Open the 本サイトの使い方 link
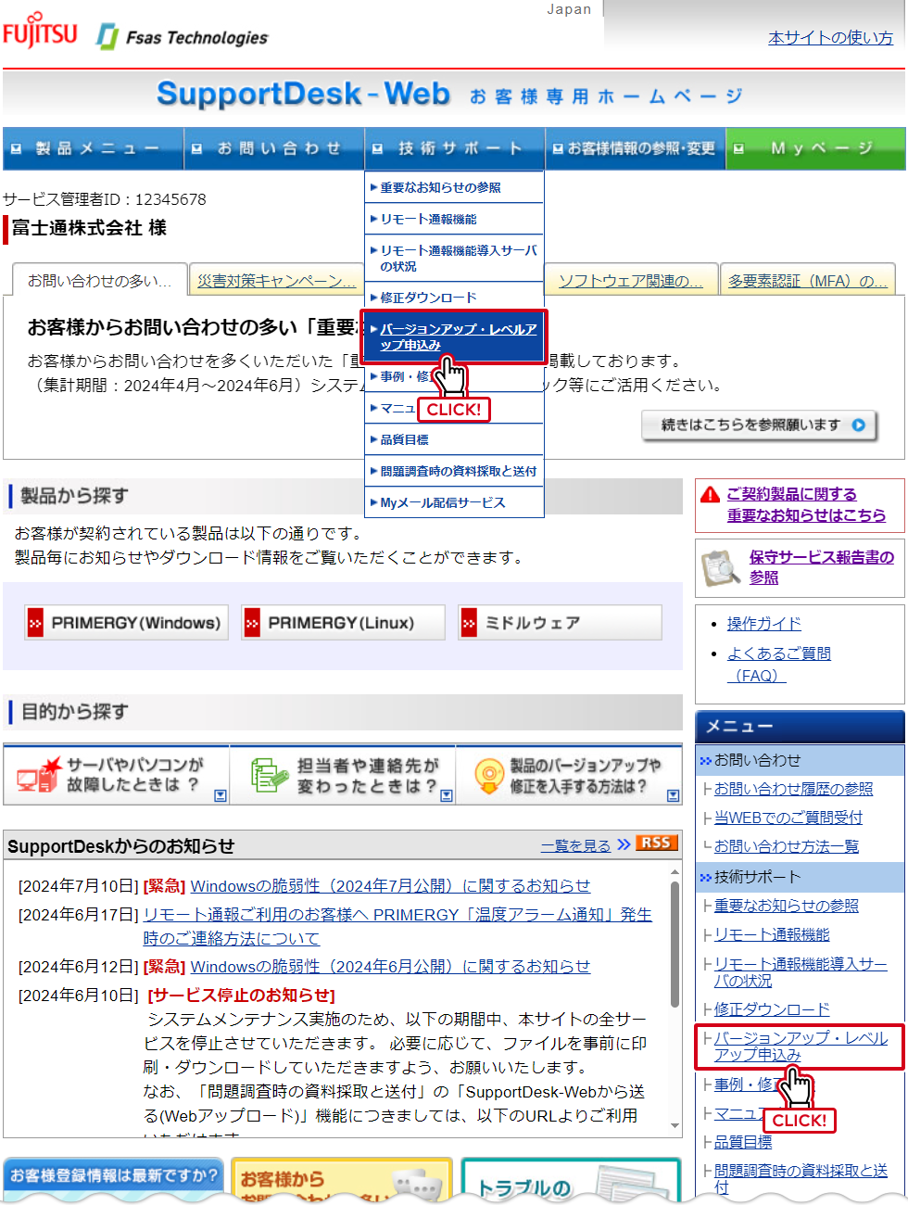The height and width of the screenshot is (1205, 908). (x=830, y=38)
